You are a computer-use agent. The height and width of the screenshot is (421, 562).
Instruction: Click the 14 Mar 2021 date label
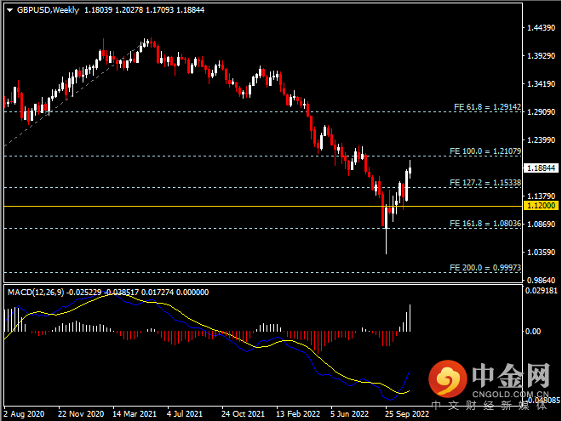coord(135,414)
